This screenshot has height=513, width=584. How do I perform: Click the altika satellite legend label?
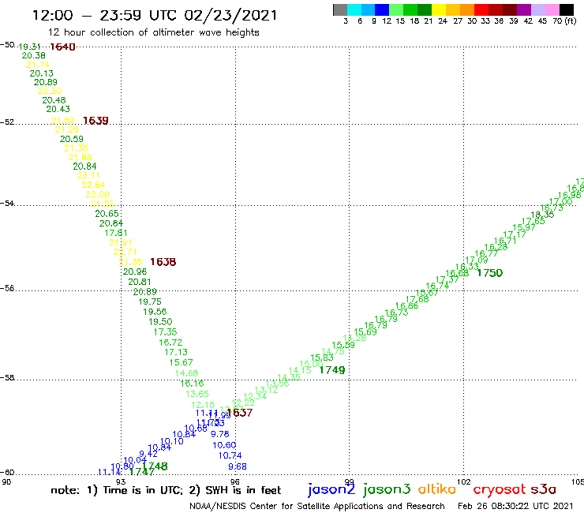[437, 489]
